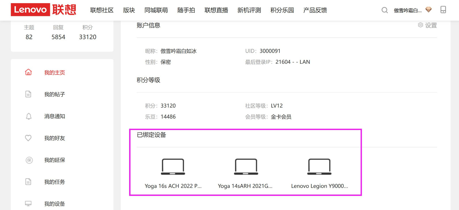Click the community level LV12
The image size is (459, 210).
(x=277, y=106)
